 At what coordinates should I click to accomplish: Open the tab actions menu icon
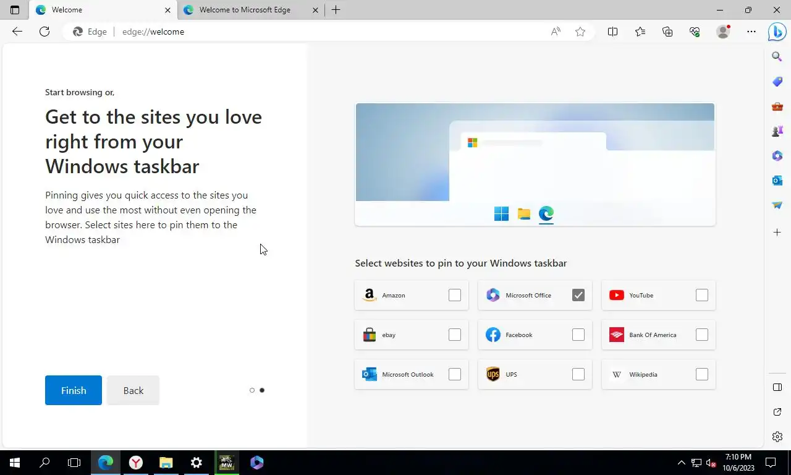click(x=15, y=10)
